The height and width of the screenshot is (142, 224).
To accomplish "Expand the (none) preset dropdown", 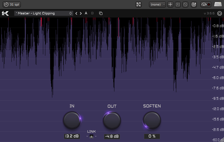I will click(157, 5).
